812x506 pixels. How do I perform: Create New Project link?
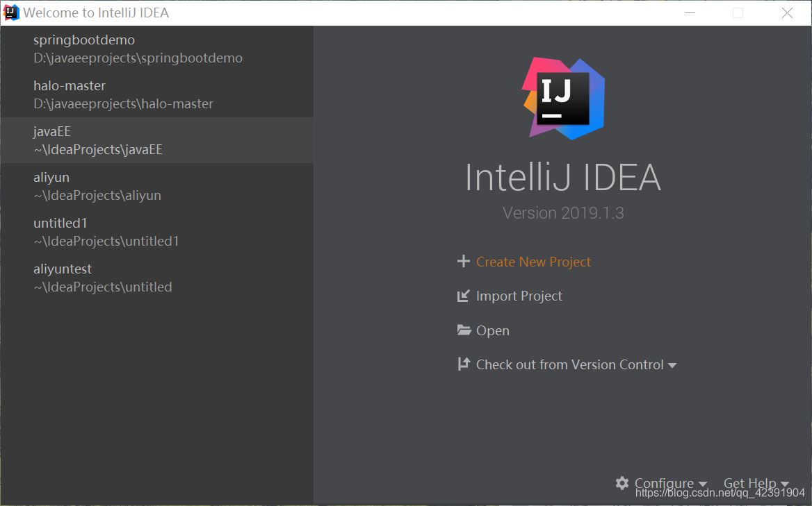pos(533,262)
